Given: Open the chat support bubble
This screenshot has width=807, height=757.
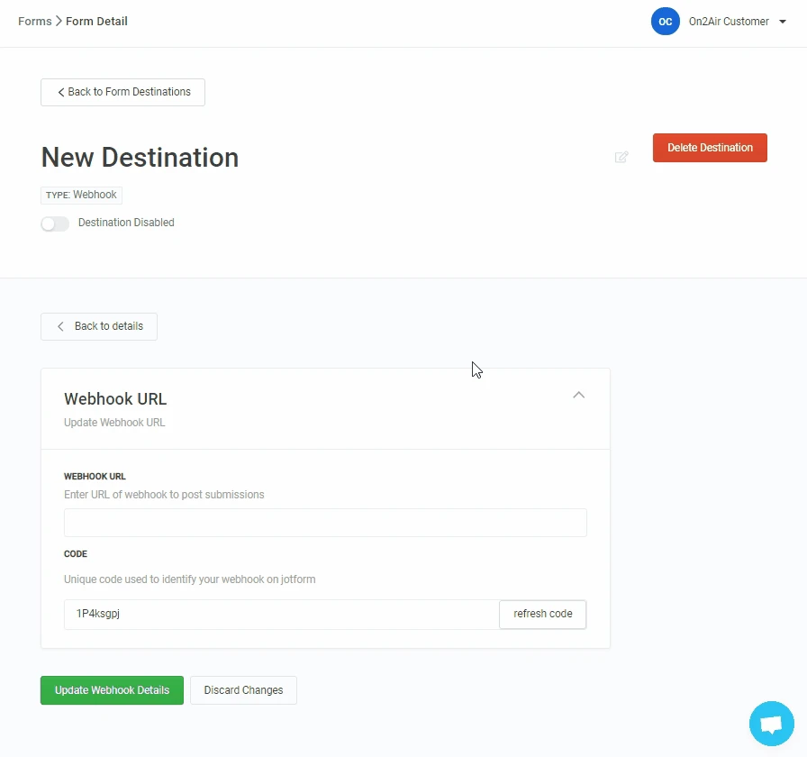Looking at the screenshot, I should tap(771, 724).
